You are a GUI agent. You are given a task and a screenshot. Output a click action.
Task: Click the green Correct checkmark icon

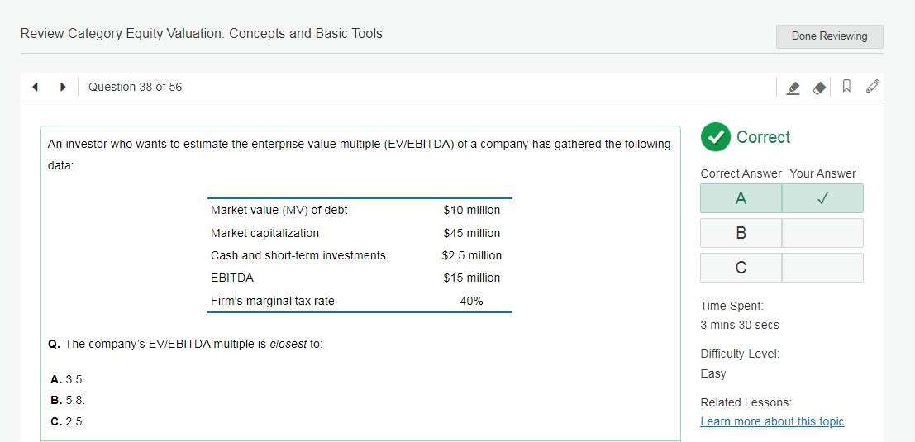[x=716, y=137]
